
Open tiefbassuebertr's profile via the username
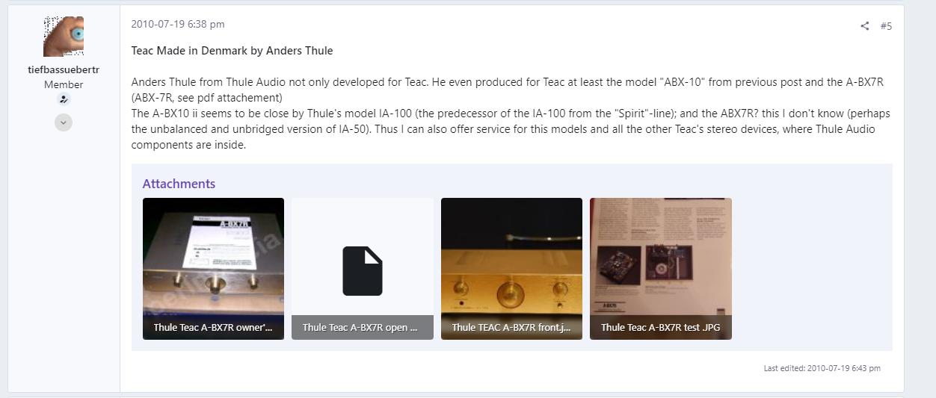64,69
